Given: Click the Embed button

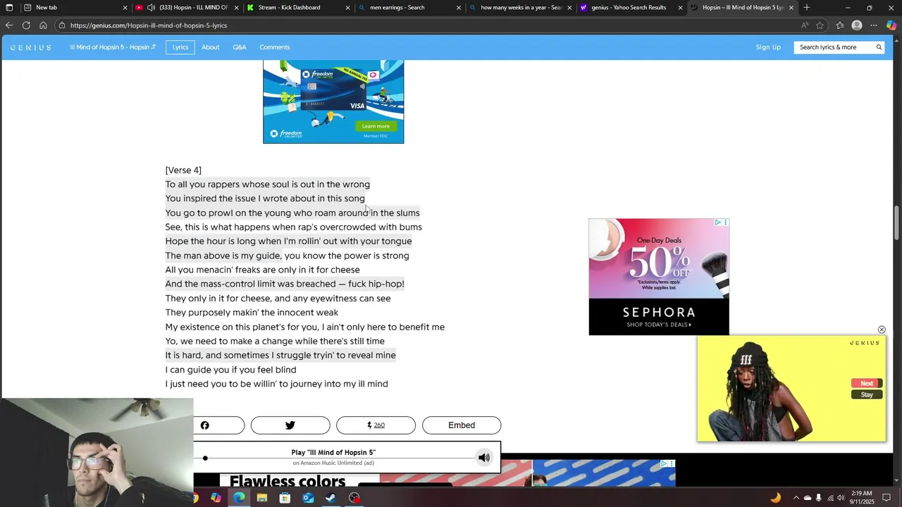Looking at the screenshot, I should (x=462, y=425).
